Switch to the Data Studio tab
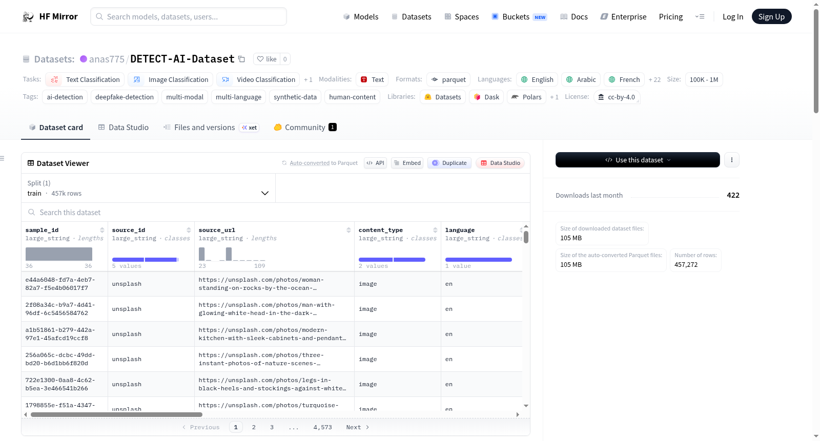This screenshot has height=441, width=820. coord(124,128)
